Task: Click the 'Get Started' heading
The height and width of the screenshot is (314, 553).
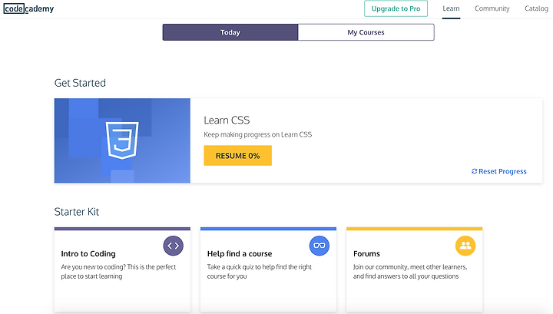Action: 80,83
